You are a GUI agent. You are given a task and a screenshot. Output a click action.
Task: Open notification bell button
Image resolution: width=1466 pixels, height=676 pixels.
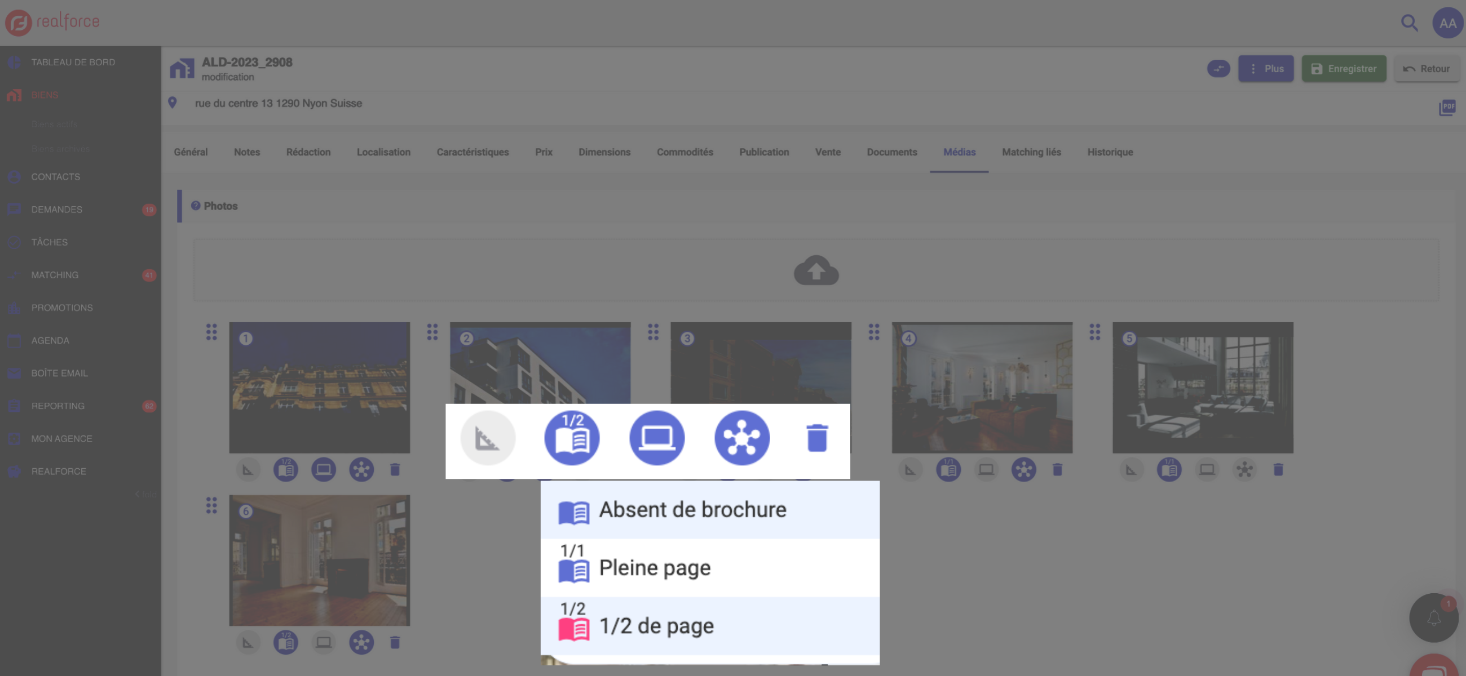(1433, 619)
